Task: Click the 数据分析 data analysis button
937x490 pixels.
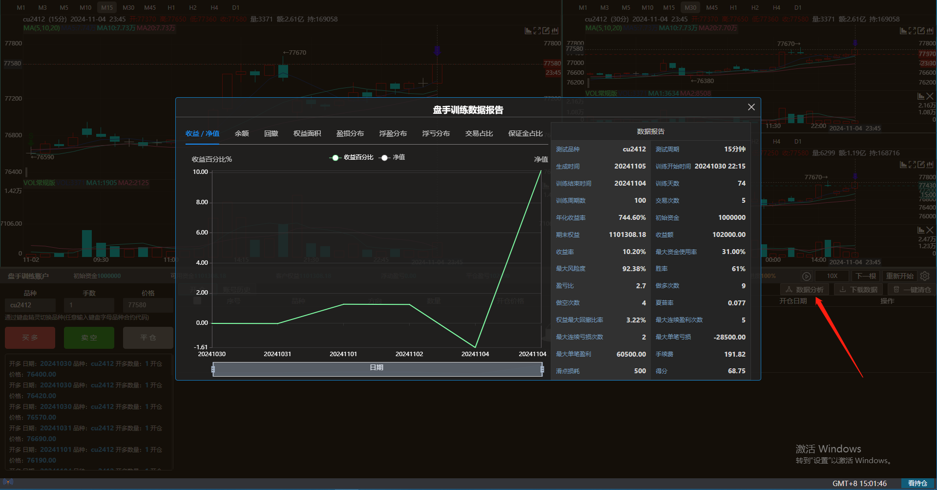Action: click(805, 290)
